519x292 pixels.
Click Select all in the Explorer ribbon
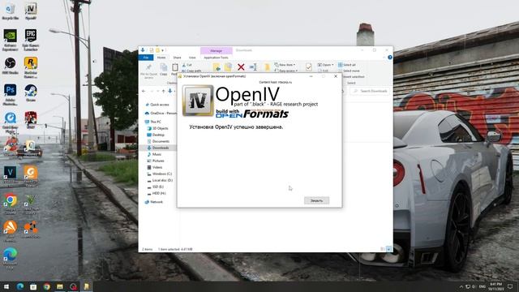tap(347, 65)
